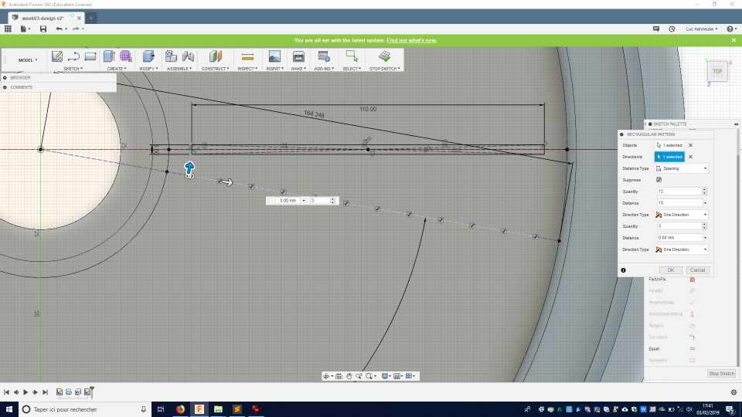Expand the COMMENTS panel
742x417 pixels.
pos(5,87)
